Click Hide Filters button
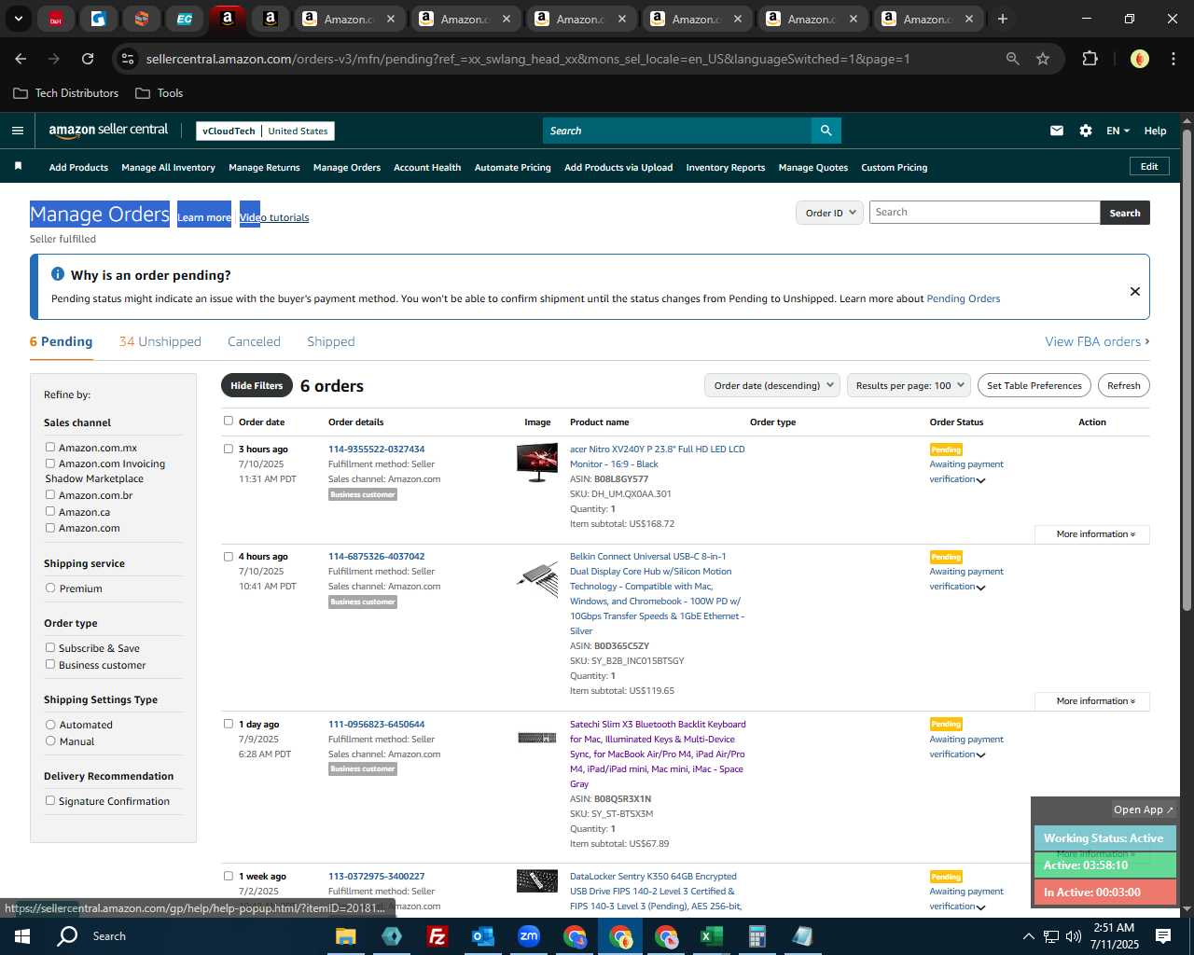The image size is (1194, 955). point(257,385)
